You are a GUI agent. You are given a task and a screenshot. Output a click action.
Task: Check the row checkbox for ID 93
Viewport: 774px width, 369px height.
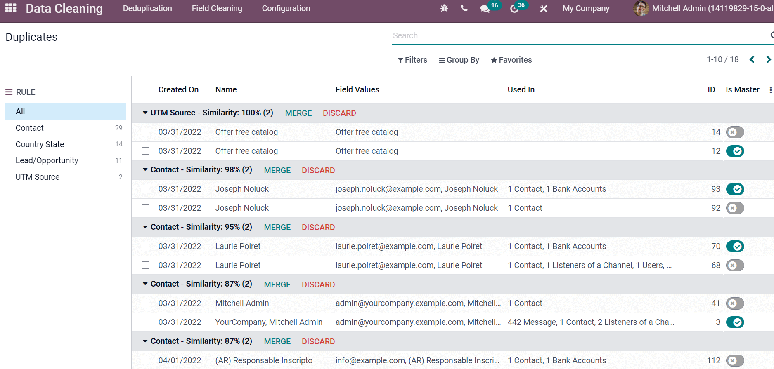(145, 189)
